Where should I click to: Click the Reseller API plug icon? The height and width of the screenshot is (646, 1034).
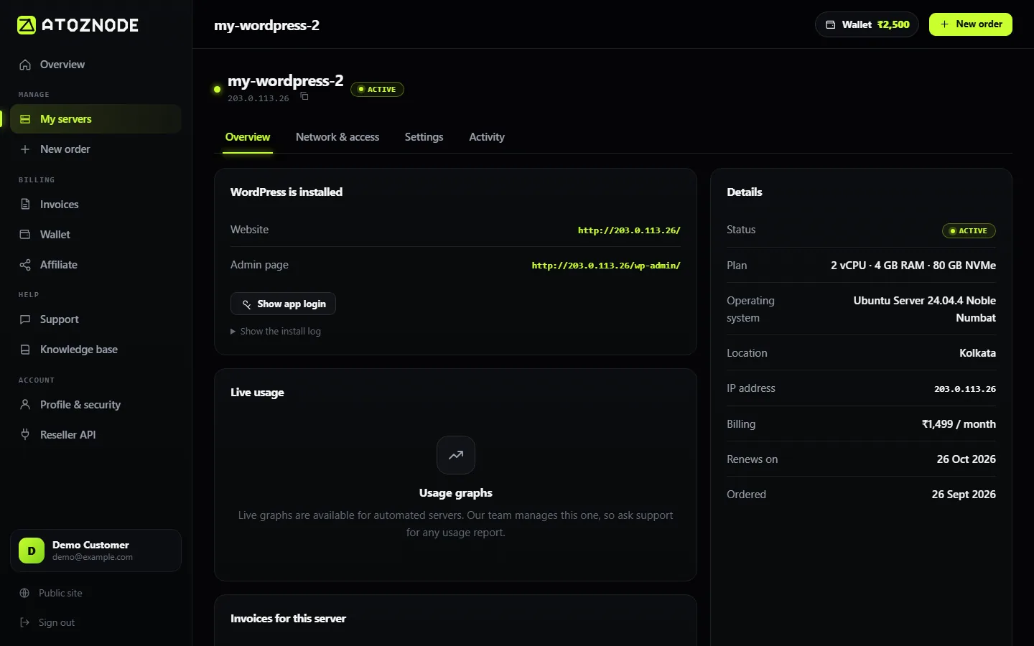[25, 435]
